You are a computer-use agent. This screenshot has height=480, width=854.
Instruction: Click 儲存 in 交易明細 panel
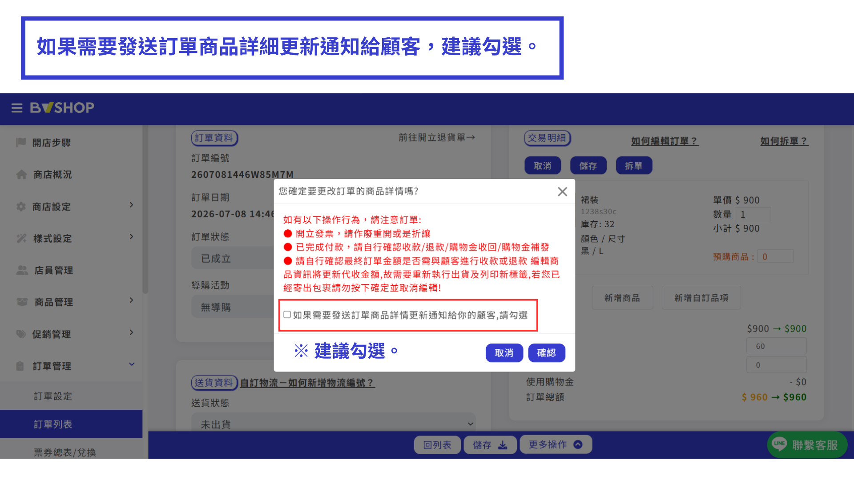click(588, 166)
